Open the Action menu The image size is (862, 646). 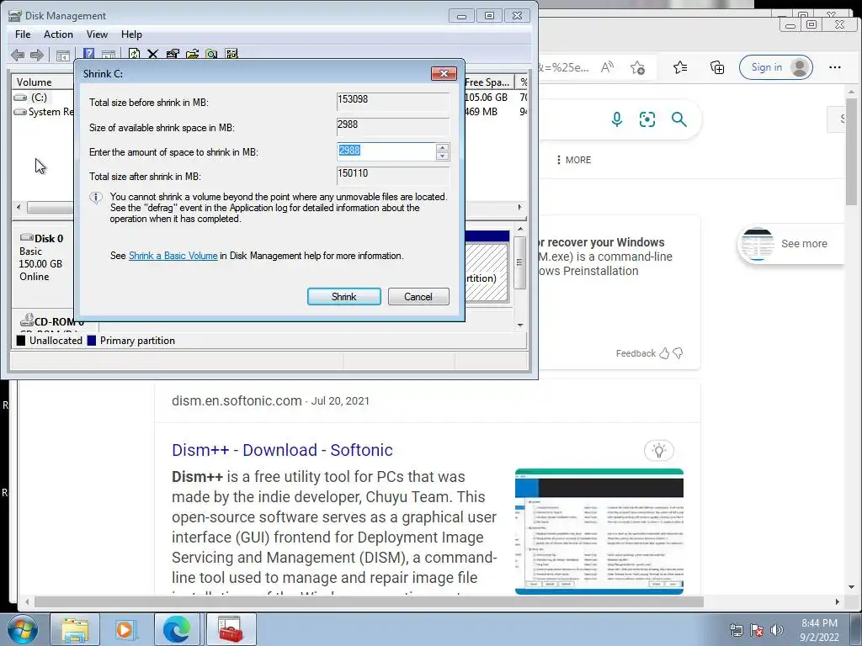(x=58, y=34)
